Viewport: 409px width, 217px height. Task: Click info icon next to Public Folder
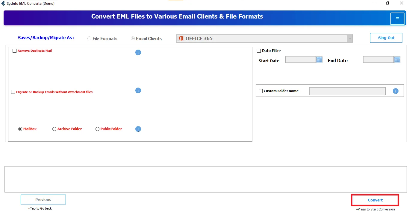coord(138,129)
